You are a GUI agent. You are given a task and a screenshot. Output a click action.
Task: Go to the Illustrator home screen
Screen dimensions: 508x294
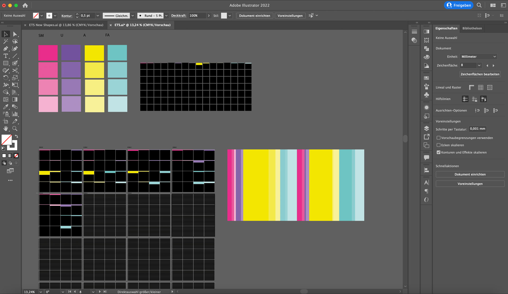[25, 5]
